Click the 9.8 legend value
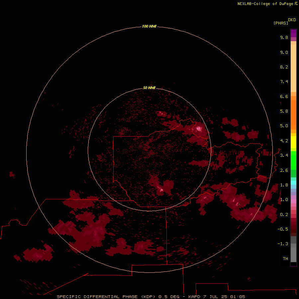Image resolution: width=299 pixels, height=299 pixels. coord(284,37)
